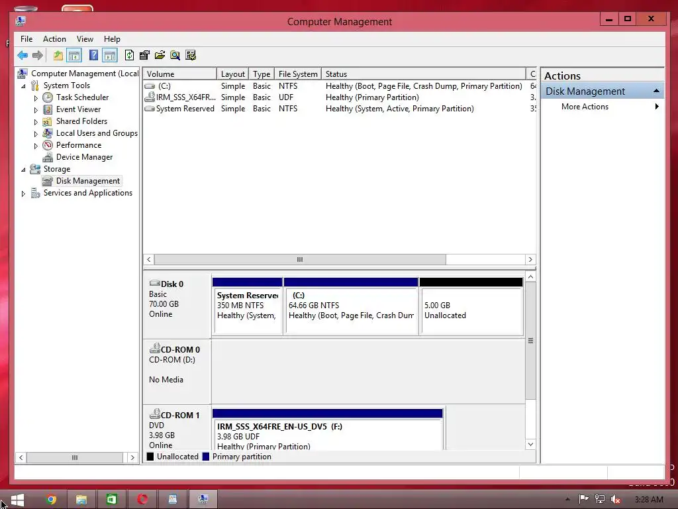Image resolution: width=678 pixels, height=509 pixels.
Task: Select Disk Management in the tree
Action: tap(88, 181)
